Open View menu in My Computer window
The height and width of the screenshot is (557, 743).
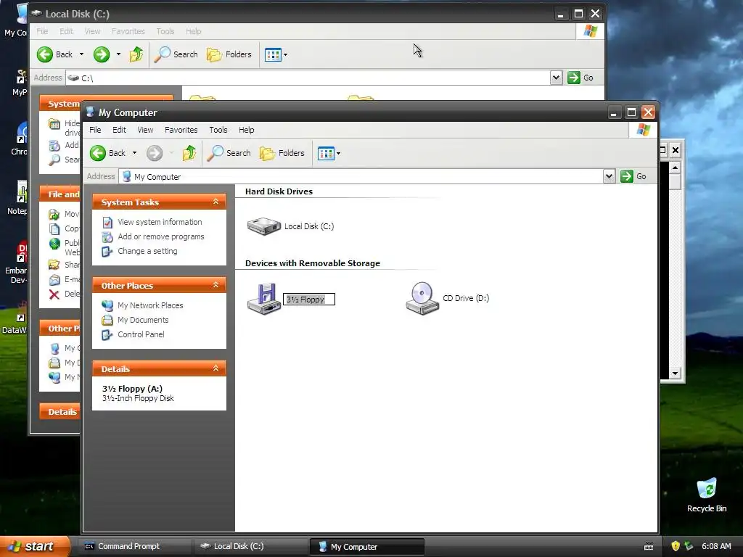click(x=145, y=130)
